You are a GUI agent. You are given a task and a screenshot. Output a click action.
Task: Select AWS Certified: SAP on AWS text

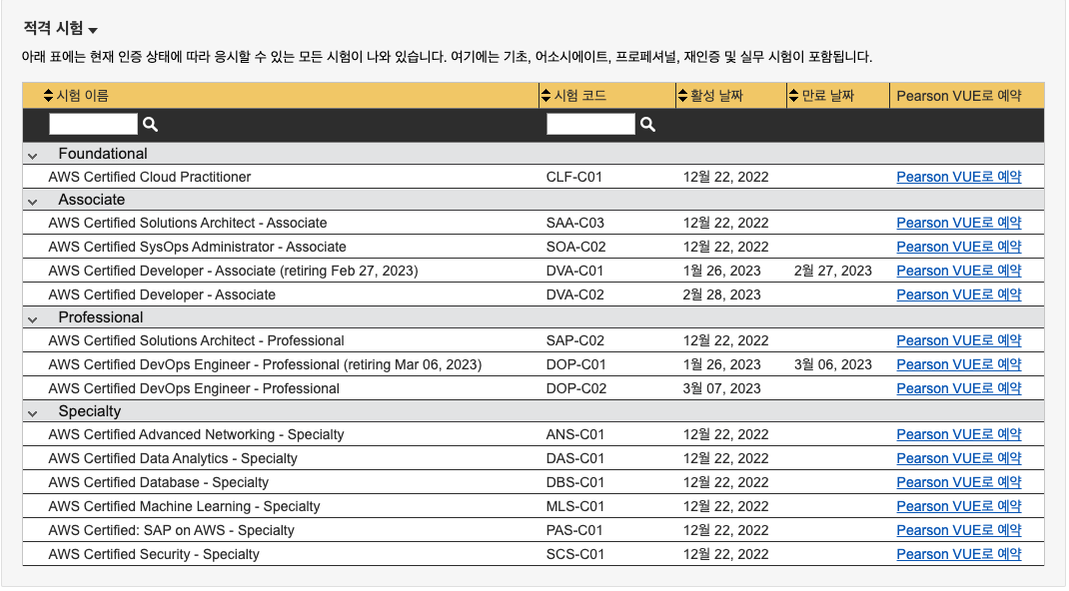click(171, 530)
